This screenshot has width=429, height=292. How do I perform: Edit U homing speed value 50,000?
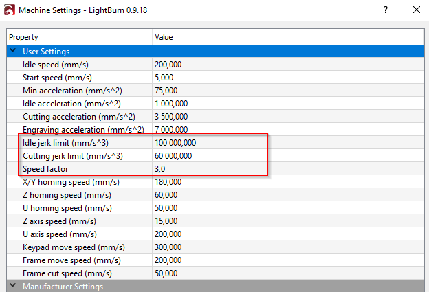tap(166, 208)
